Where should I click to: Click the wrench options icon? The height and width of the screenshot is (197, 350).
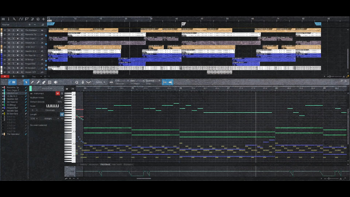[14, 19]
